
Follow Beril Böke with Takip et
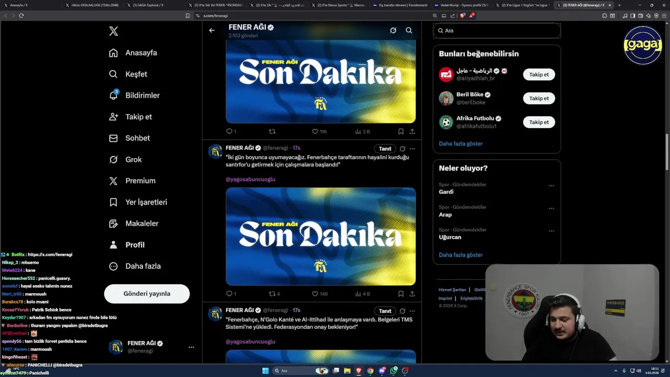click(x=539, y=98)
